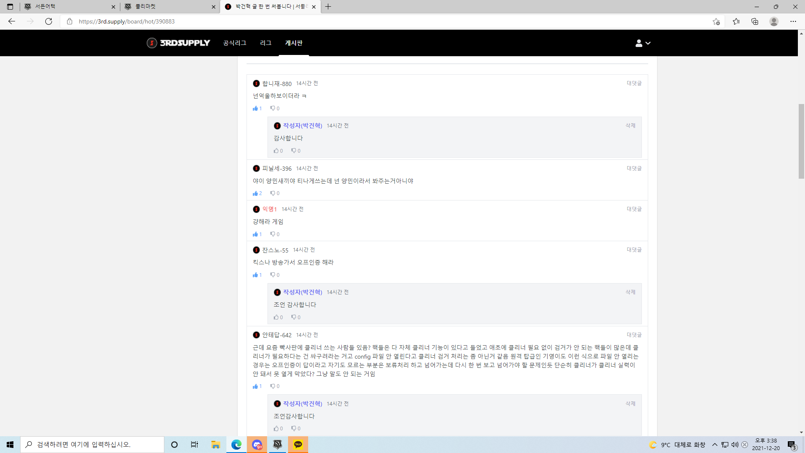Viewport: 805px width, 453px height.
Task: Thumbs down 피닐세-396's comment
Action: click(x=273, y=193)
